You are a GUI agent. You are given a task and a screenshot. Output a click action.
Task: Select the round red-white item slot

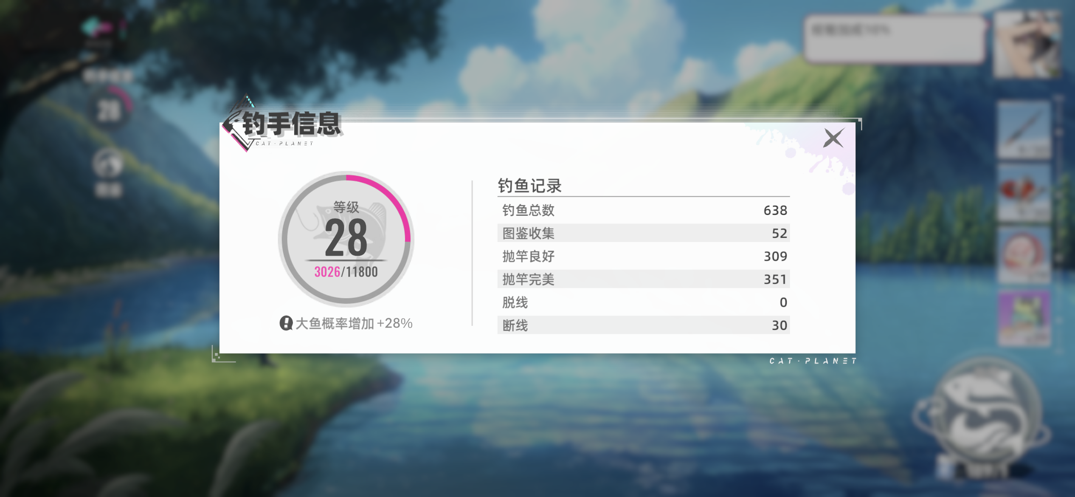pos(1024,255)
